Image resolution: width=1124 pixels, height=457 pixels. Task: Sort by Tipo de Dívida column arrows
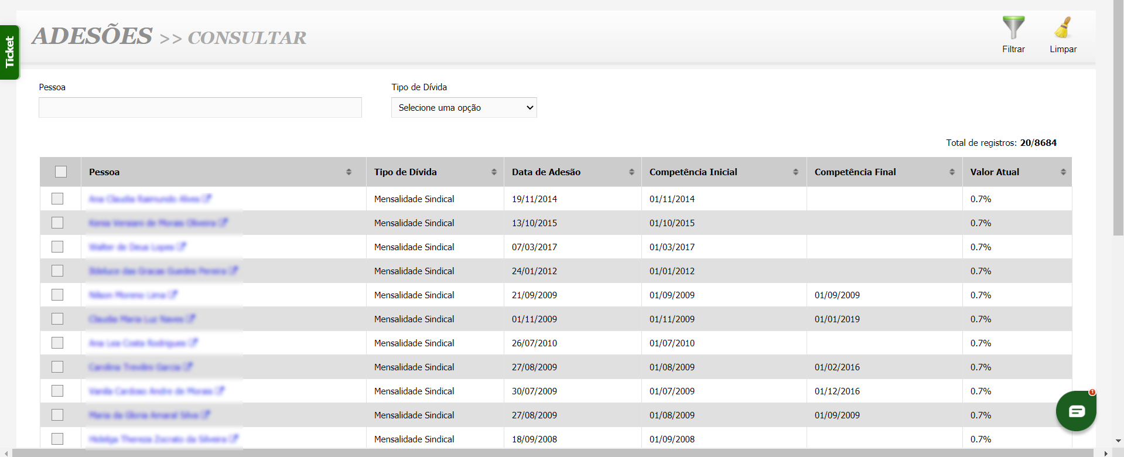coord(494,172)
